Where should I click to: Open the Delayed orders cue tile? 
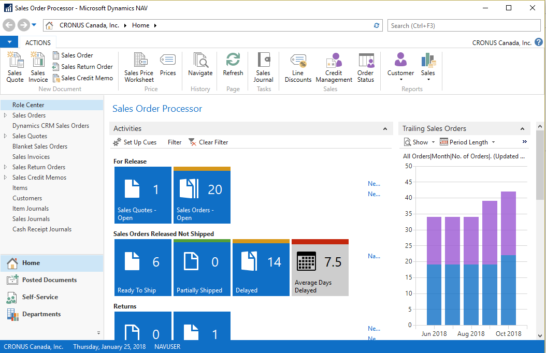(x=261, y=268)
